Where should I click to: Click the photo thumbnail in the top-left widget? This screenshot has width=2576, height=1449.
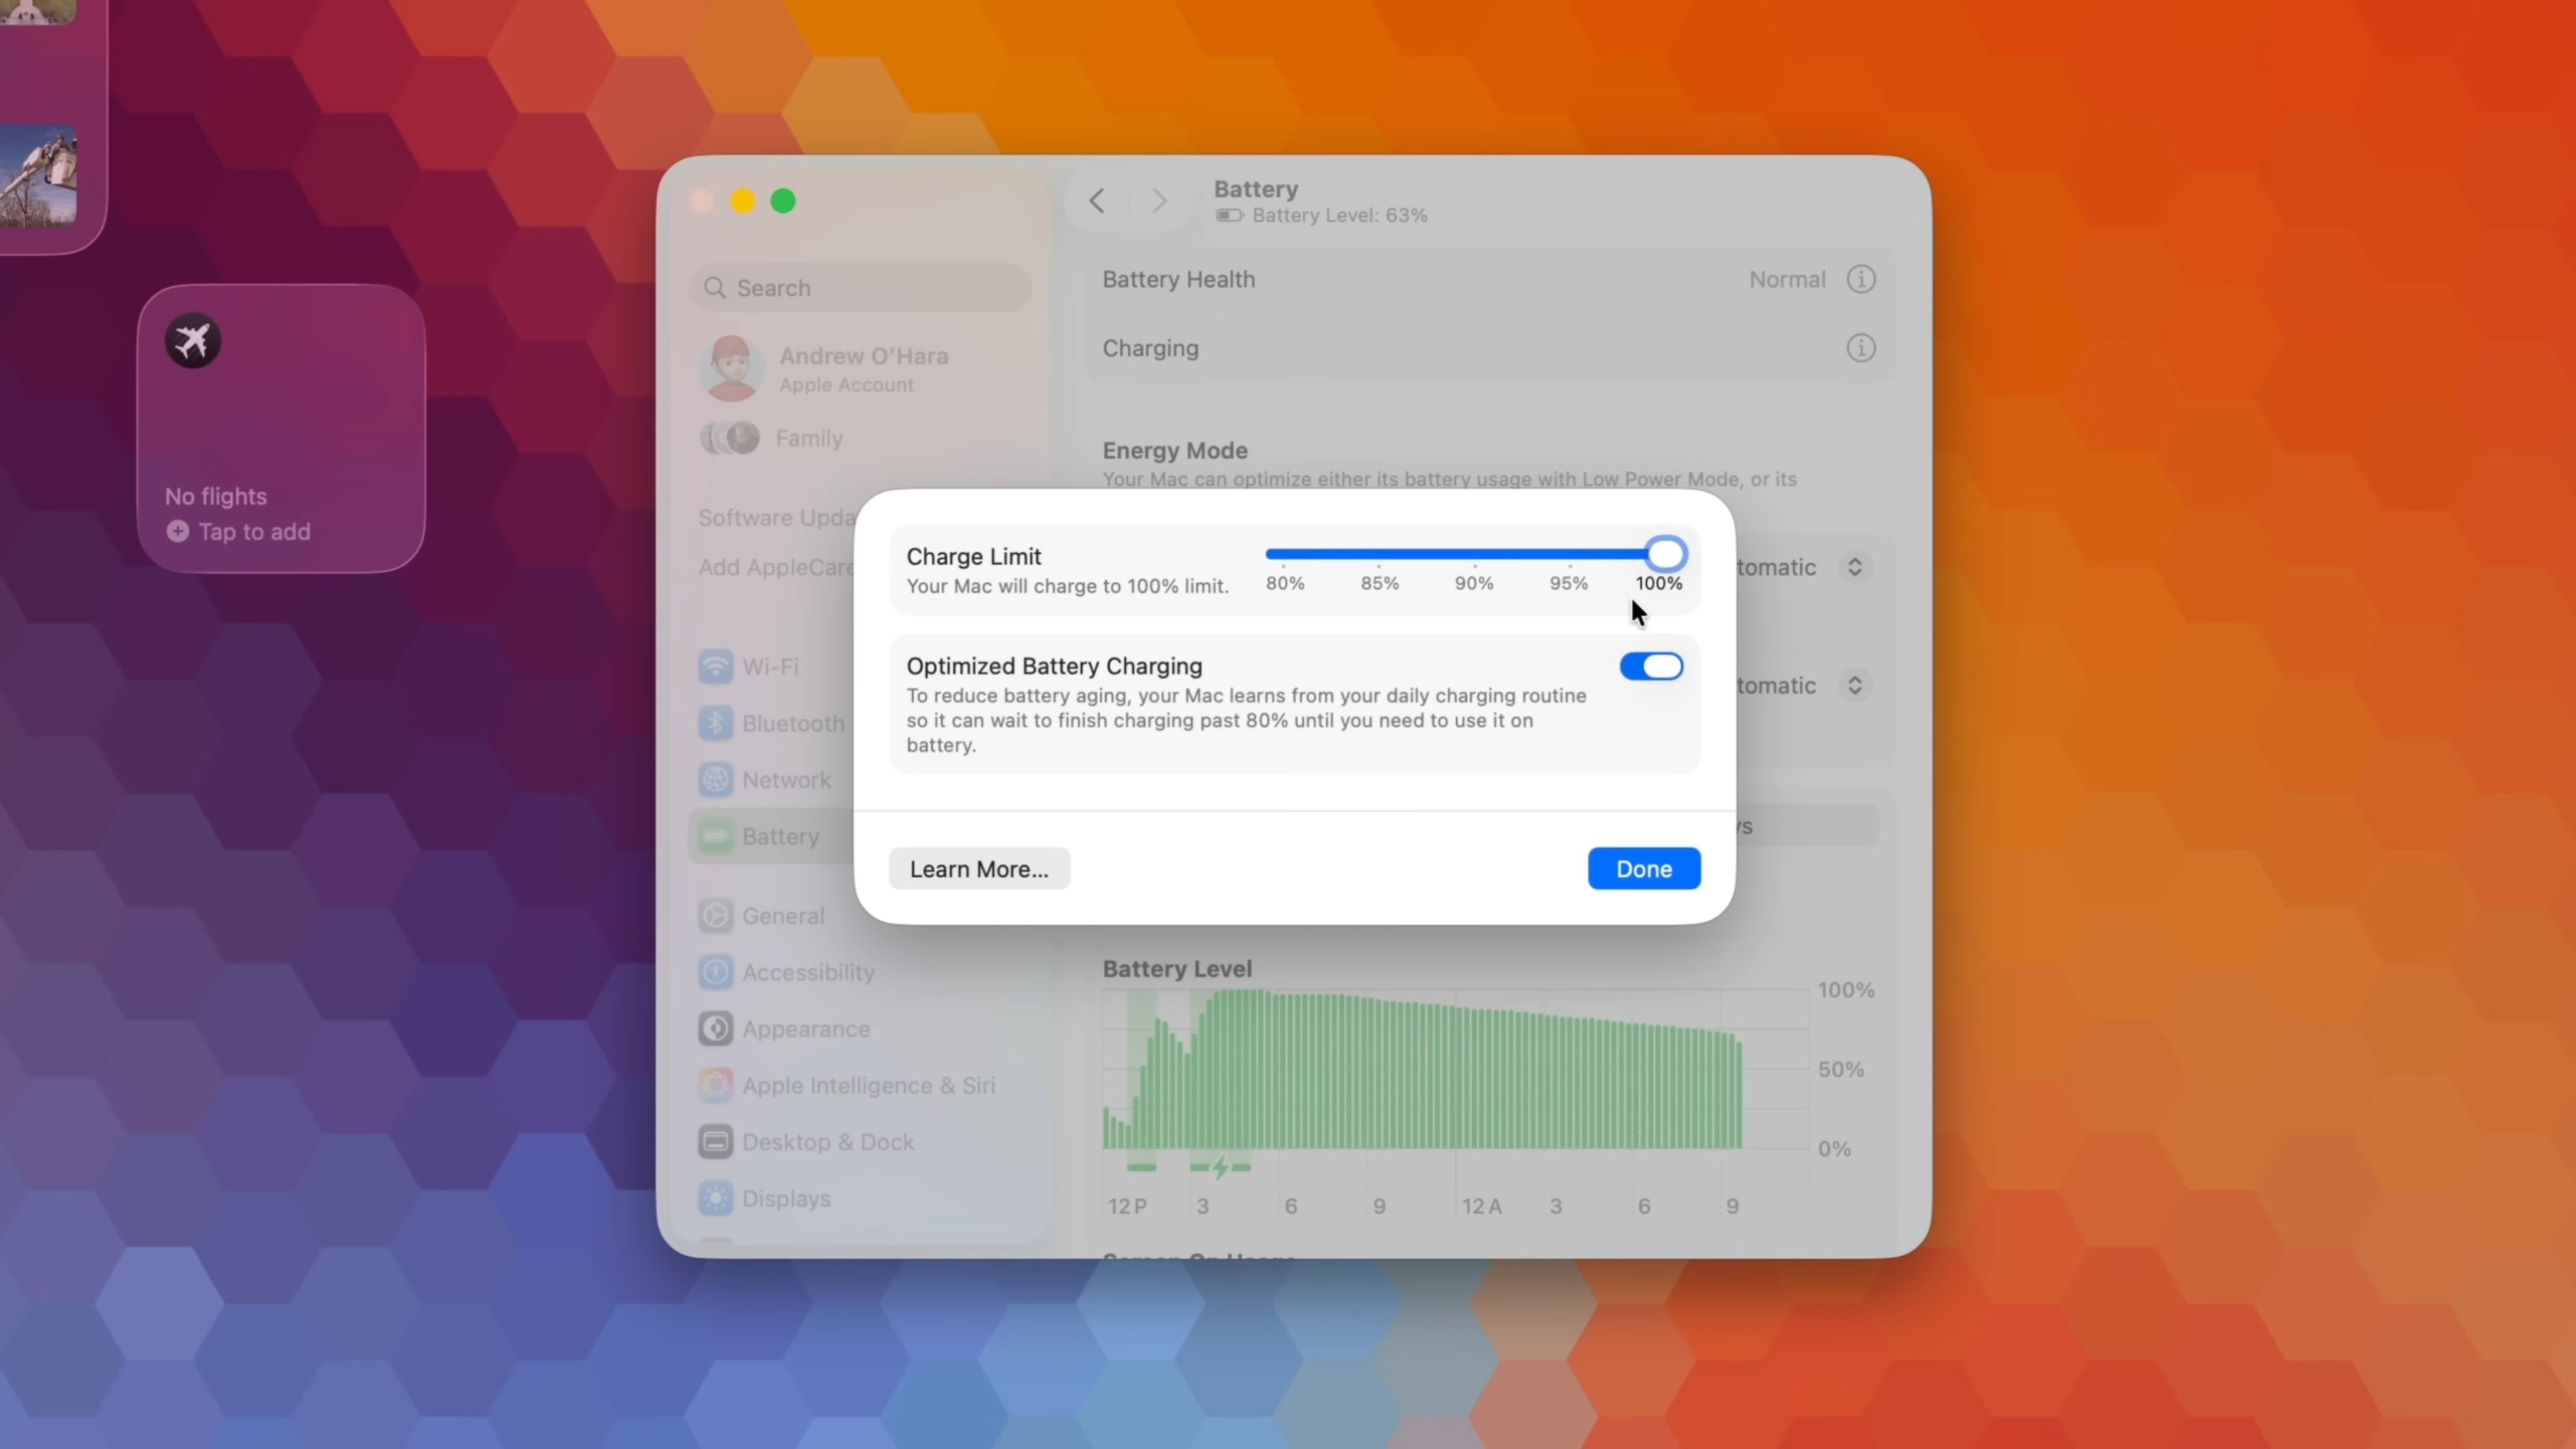[38, 176]
